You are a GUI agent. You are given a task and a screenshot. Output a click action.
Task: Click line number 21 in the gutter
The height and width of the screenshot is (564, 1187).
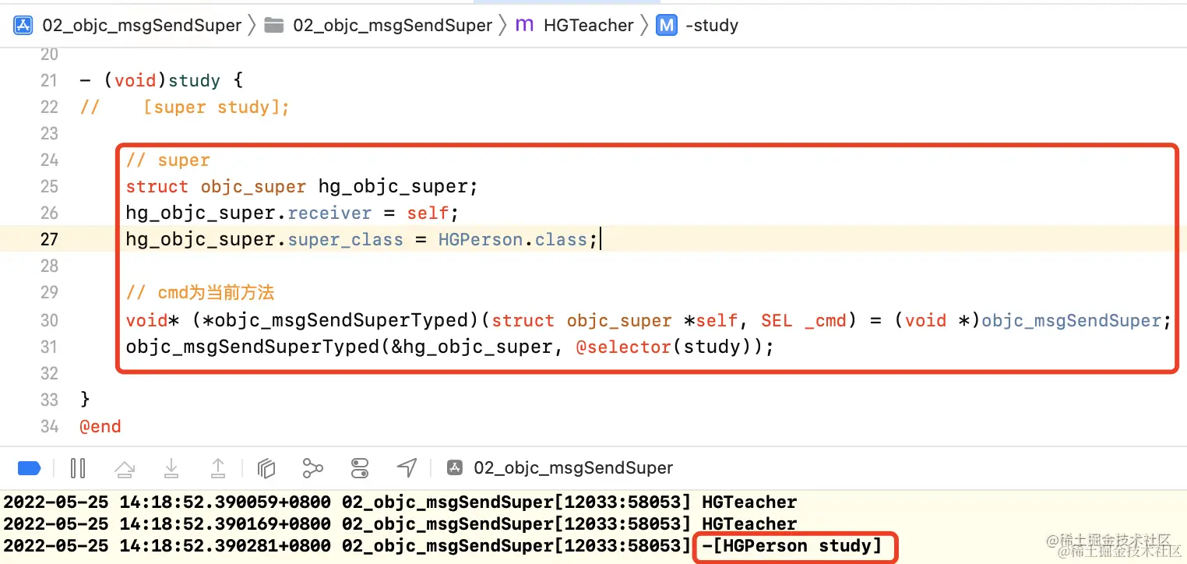[49, 80]
